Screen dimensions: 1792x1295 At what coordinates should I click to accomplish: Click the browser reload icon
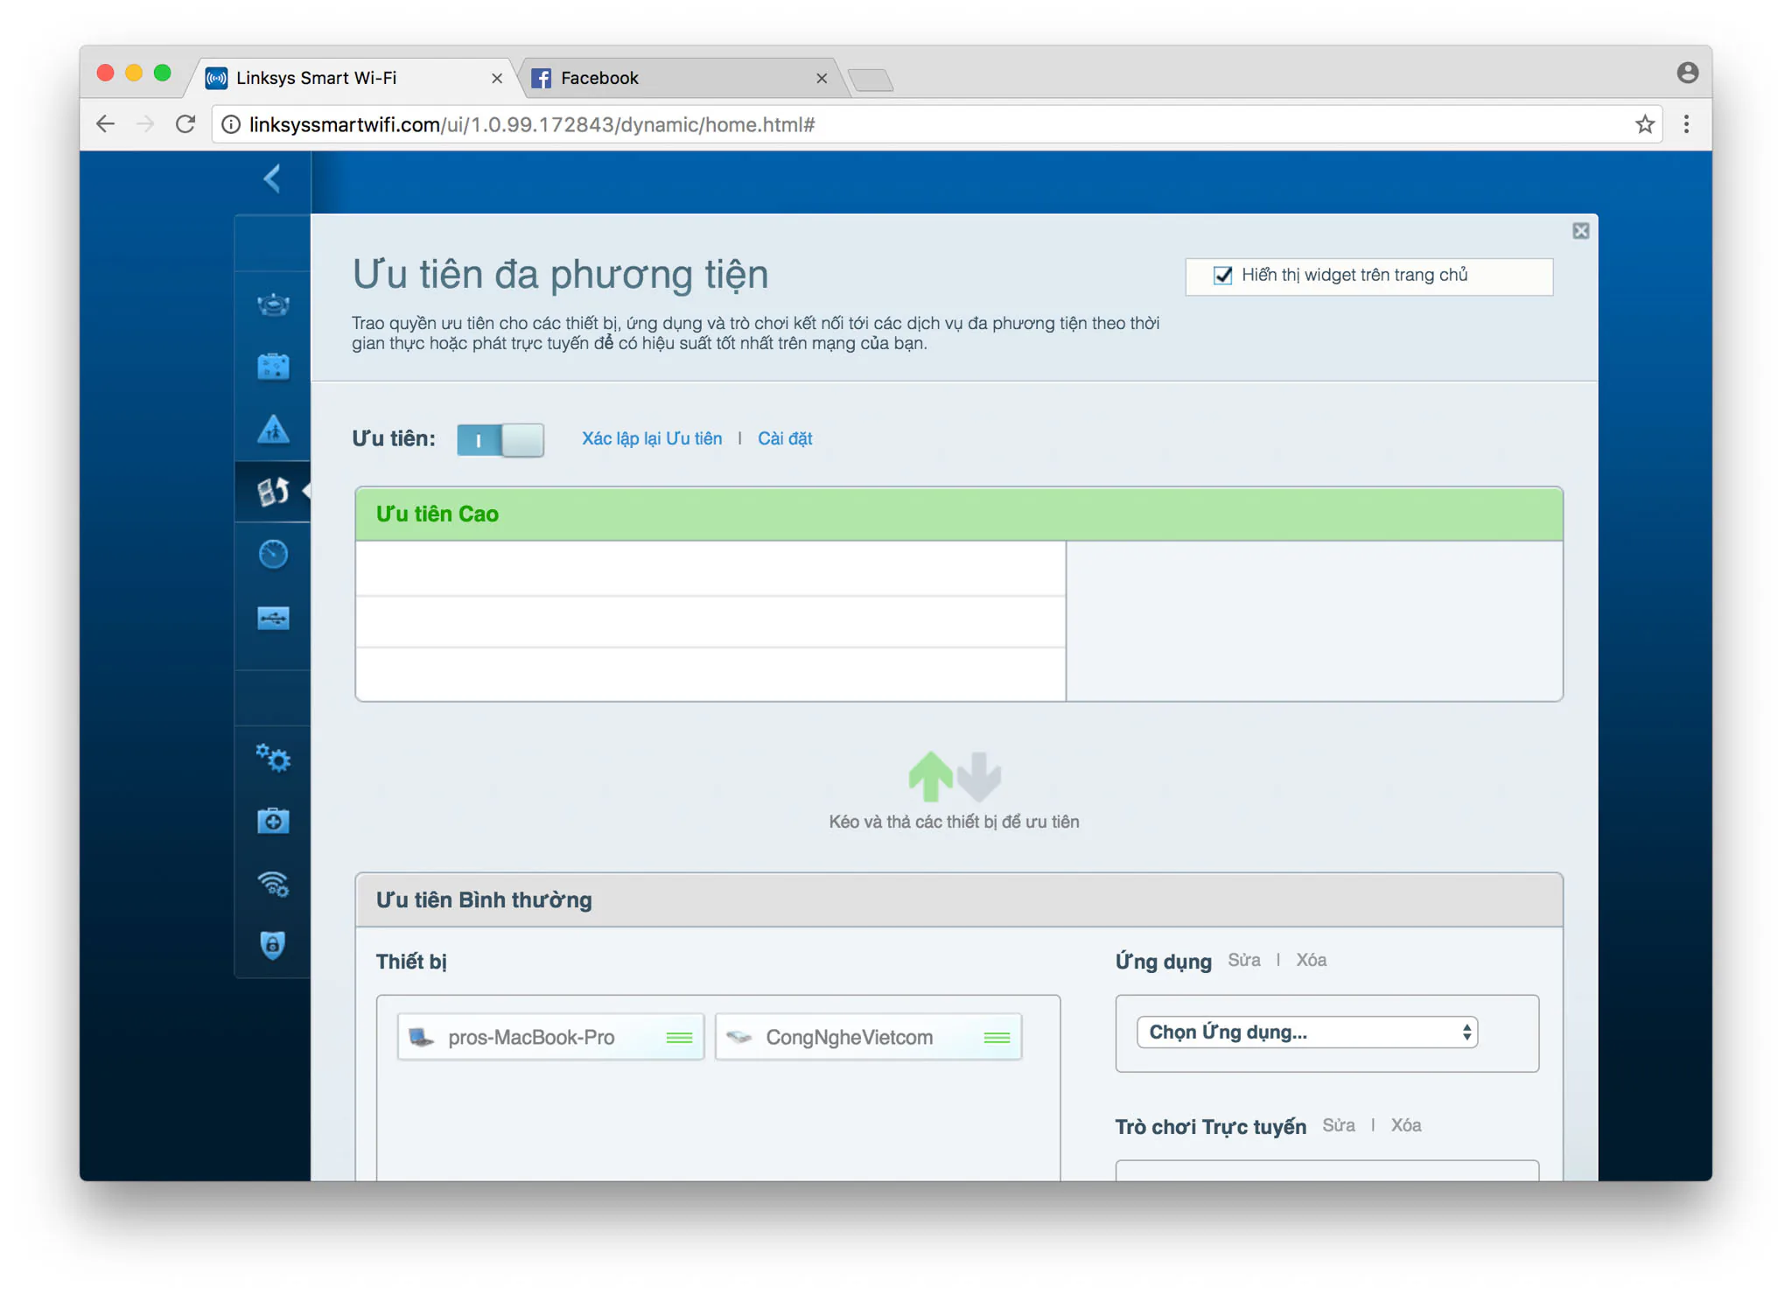pyautogui.click(x=185, y=124)
